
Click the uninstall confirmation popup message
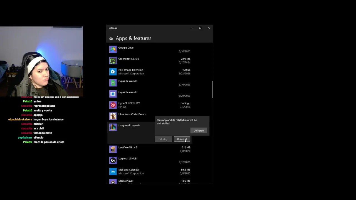pos(177,122)
